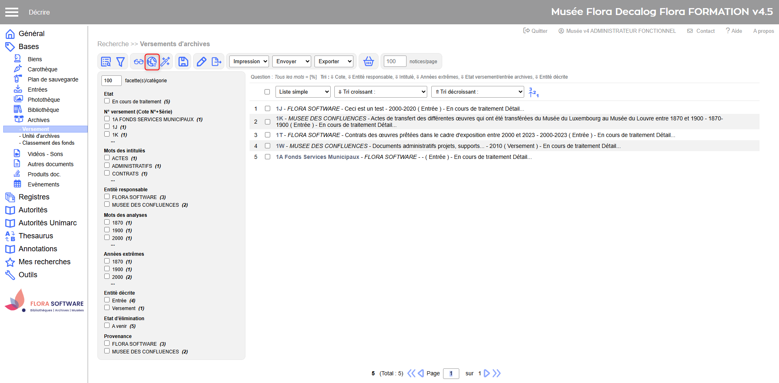779x383 pixels.
Task: Tick the checkbox for record 1J
Action: (267, 109)
